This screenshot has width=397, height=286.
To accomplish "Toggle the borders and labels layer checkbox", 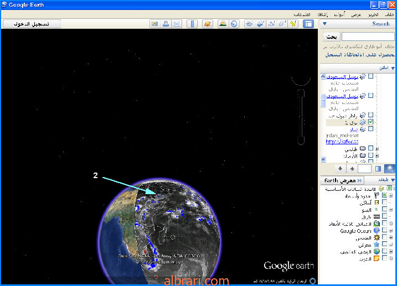I will [385, 195].
